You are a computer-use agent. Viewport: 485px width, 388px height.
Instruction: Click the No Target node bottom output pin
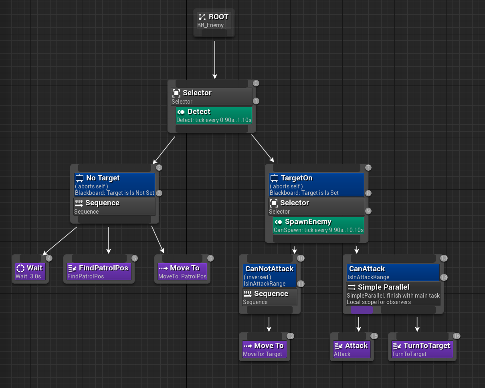[x=115, y=220]
